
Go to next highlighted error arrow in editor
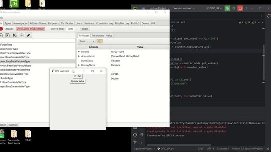(x=263, y=22)
